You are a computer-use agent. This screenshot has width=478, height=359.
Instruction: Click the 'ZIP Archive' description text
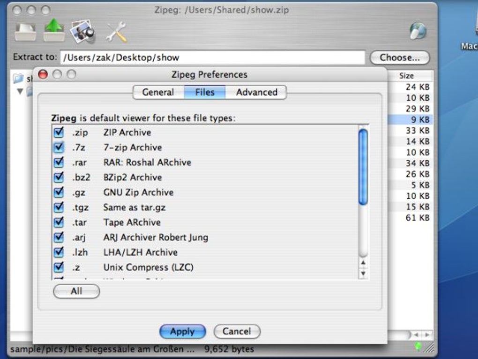pos(127,132)
